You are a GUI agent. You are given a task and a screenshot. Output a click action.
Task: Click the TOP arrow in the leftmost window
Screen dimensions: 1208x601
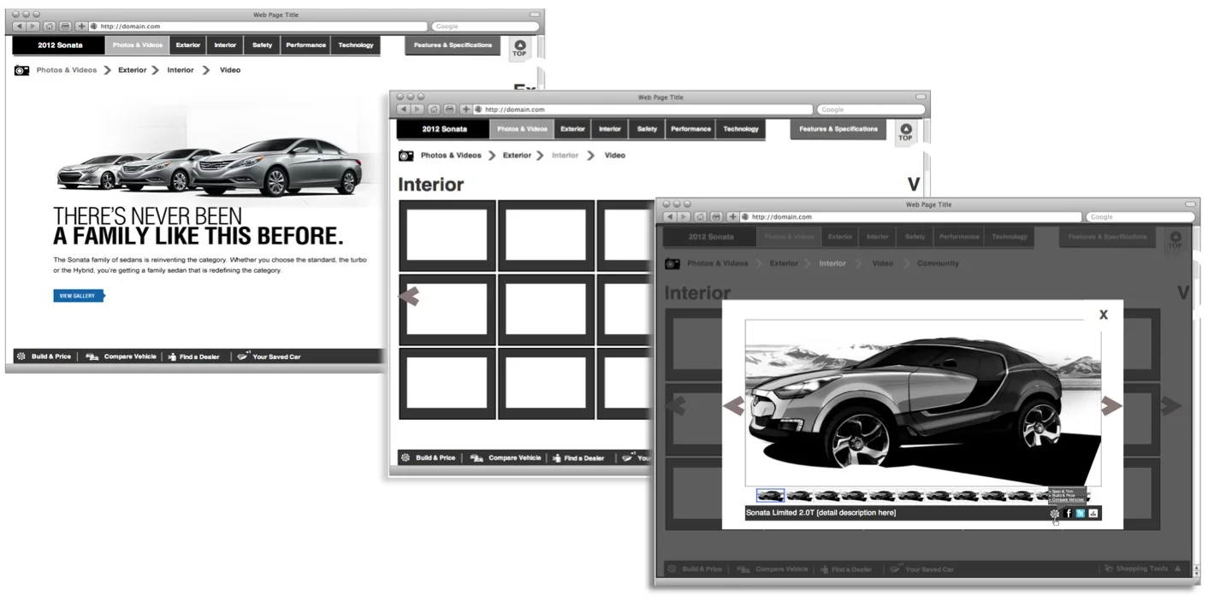(x=519, y=48)
